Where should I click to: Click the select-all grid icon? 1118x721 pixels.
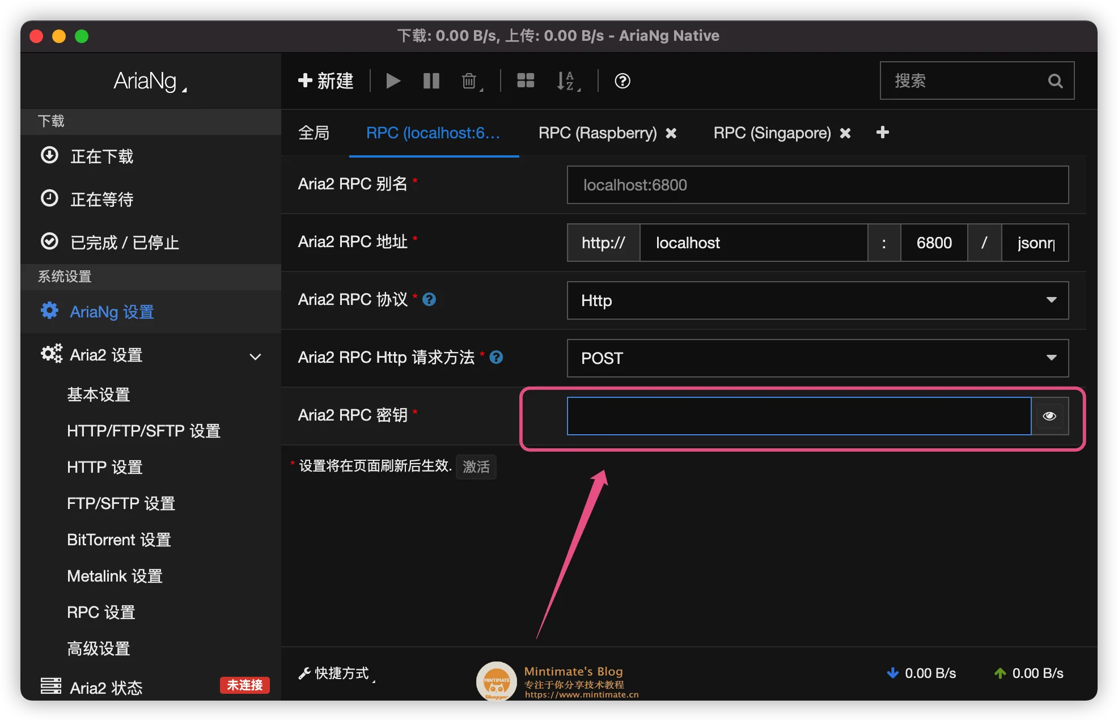526,81
